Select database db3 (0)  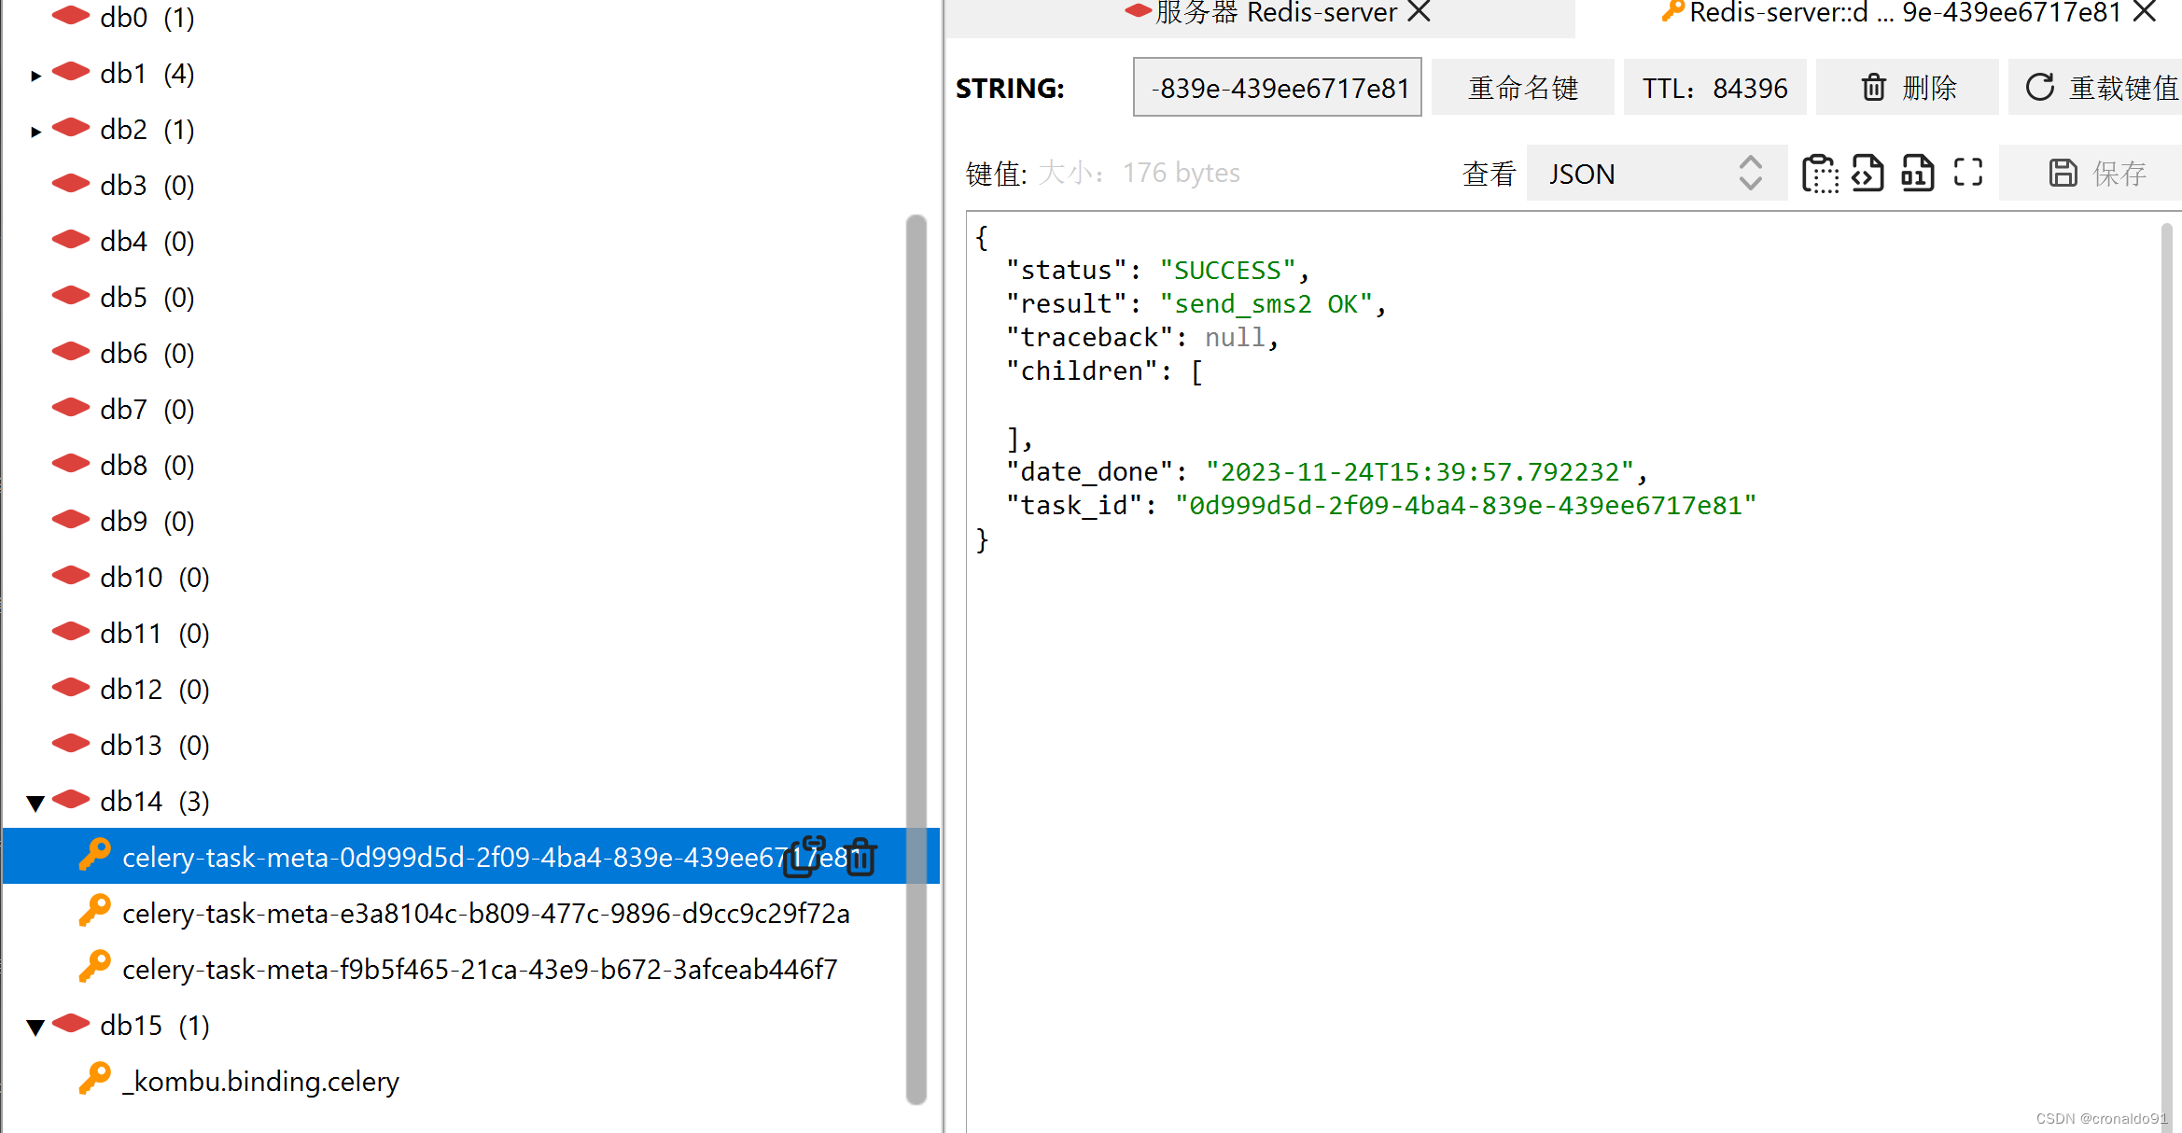click(147, 186)
